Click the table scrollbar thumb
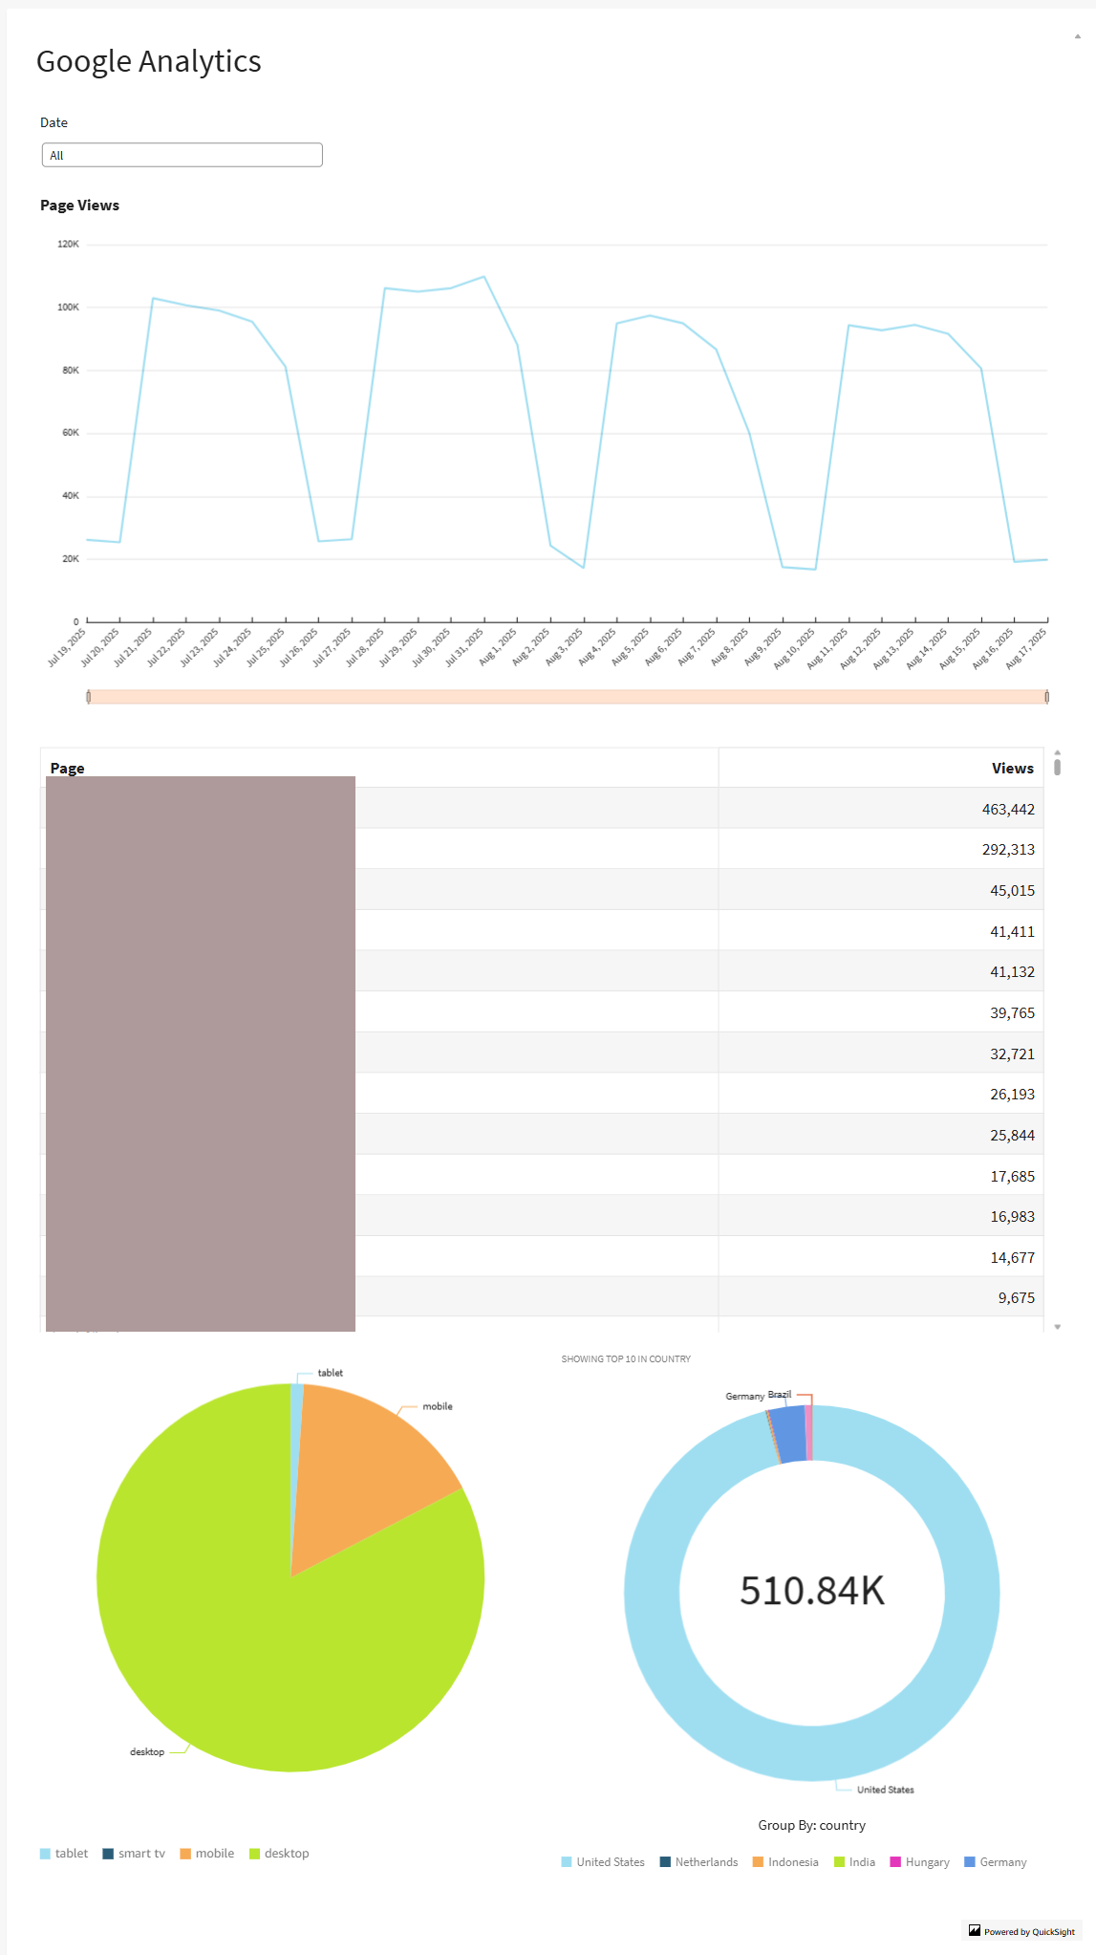 click(x=1057, y=767)
